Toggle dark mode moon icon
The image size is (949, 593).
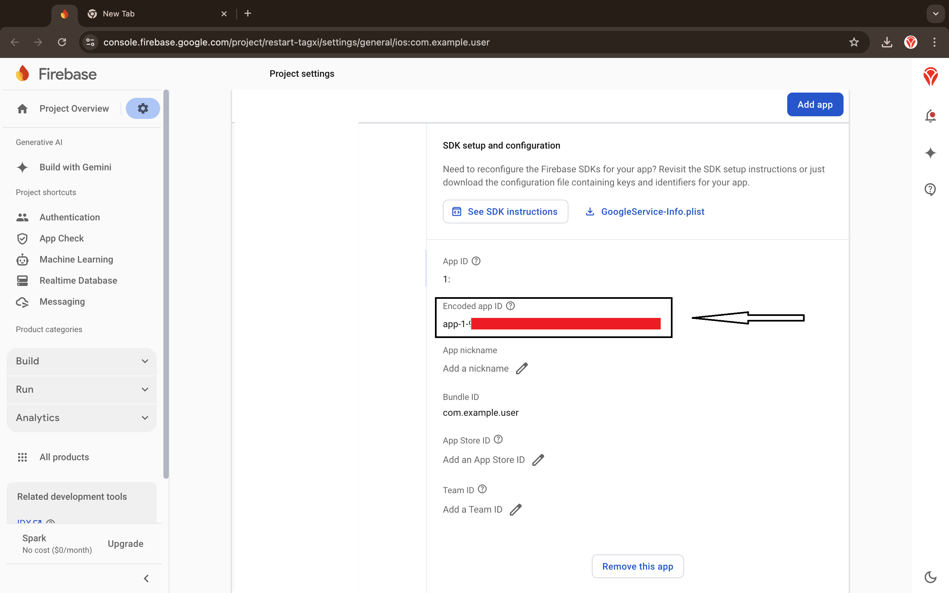(930, 577)
